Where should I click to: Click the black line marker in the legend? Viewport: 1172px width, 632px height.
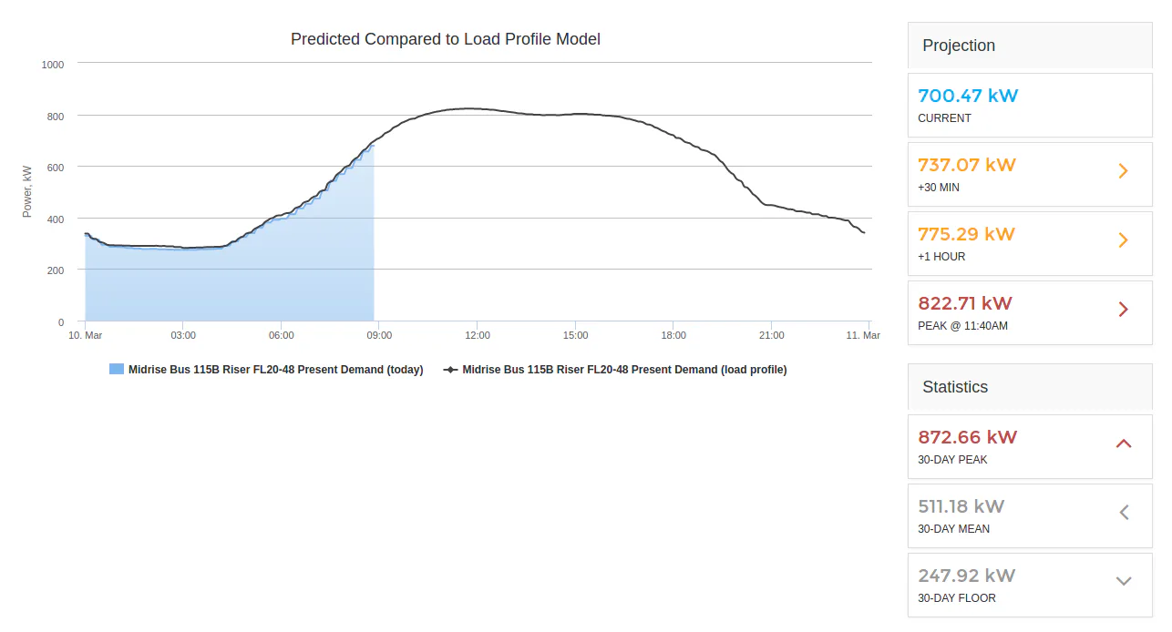pos(450,370)
